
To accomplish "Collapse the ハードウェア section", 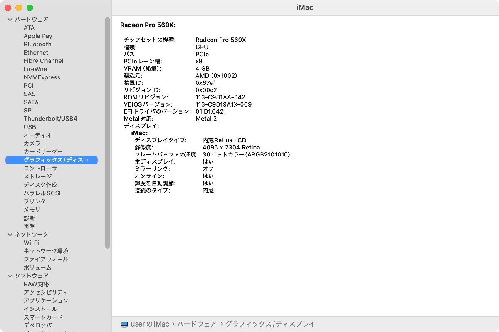I will click(10, 20).
